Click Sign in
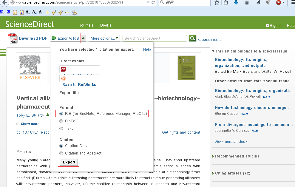Image resolution: width=295 pixels, height=187 pixels. (x=274, y=26)
